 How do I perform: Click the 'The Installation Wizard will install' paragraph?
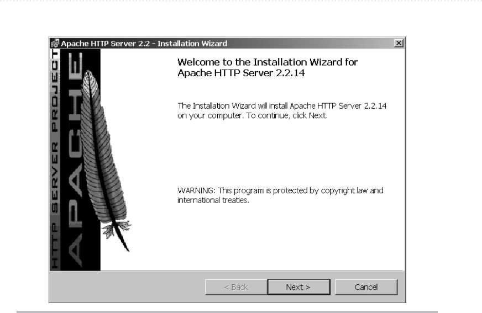click(x=282, y=110)
